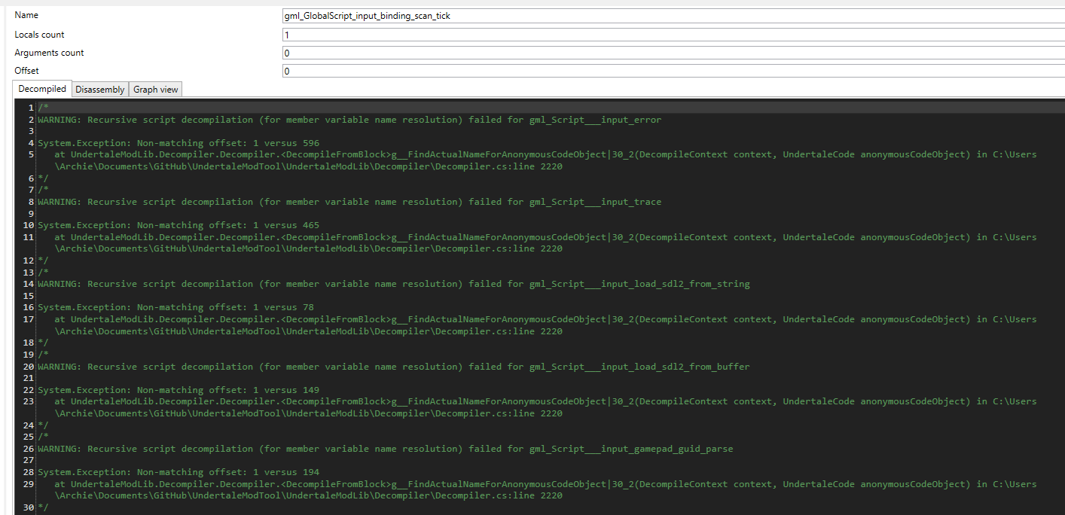Click the Offset input field
Viewport: 1065px width, 515px height.
click(x=527, y=70)
